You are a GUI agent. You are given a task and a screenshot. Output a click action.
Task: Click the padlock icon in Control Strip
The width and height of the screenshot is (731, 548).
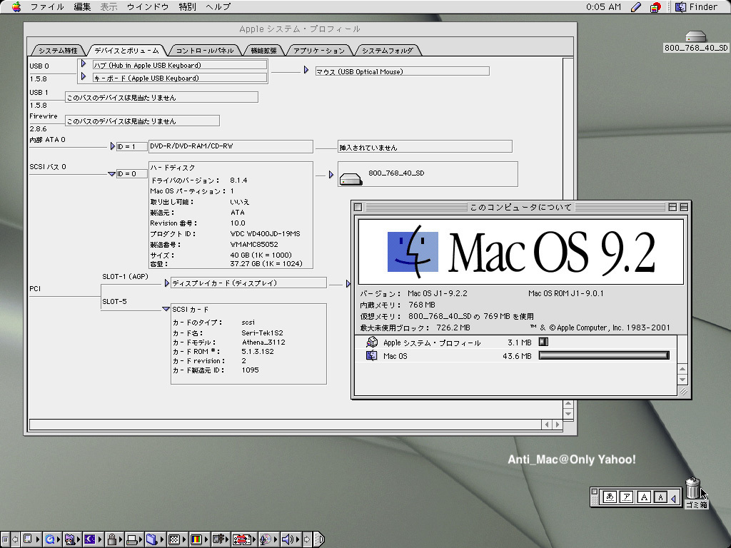pos(112,539)
